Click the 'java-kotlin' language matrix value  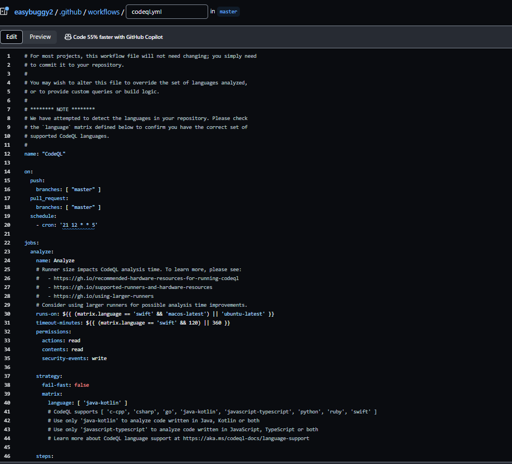[x=103, y=403]
